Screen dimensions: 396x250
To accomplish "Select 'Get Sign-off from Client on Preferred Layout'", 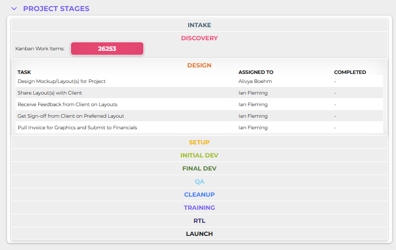I will click(x=71, y=116).
